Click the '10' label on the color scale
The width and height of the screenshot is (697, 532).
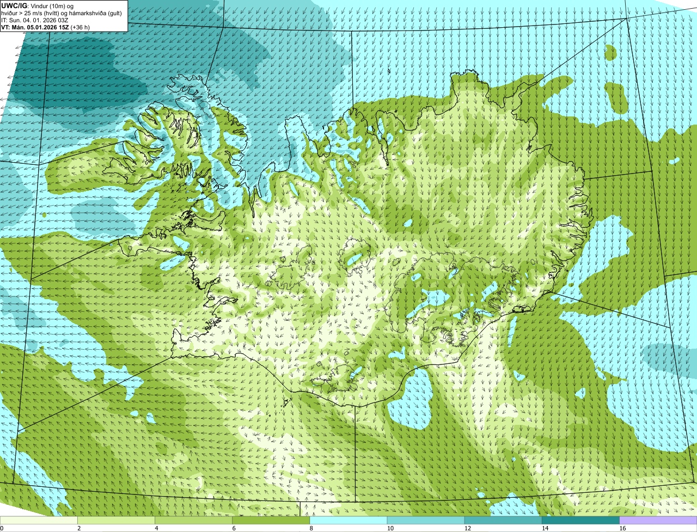click(390, 528)
